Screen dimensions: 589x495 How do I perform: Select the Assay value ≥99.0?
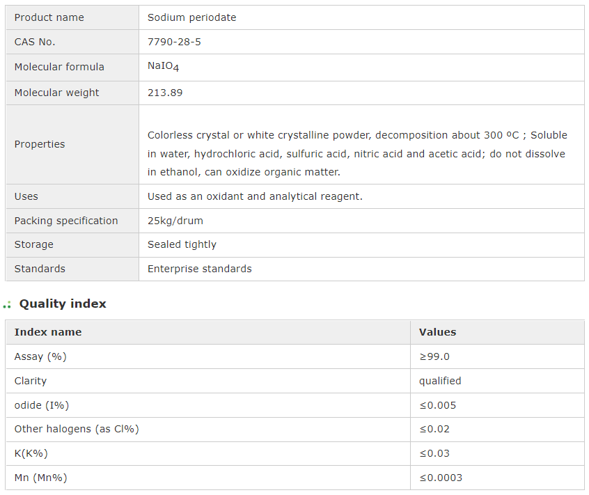[x=434, y=356]
